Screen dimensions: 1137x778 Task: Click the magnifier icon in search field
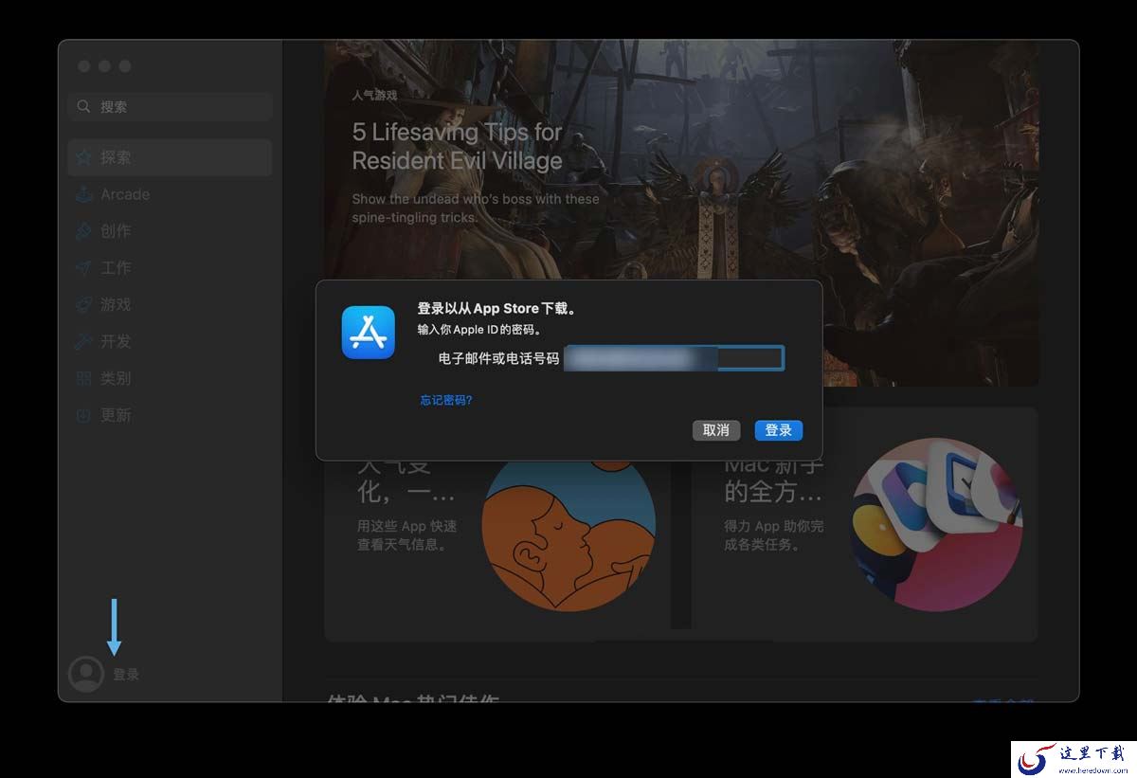click(84, 106)
